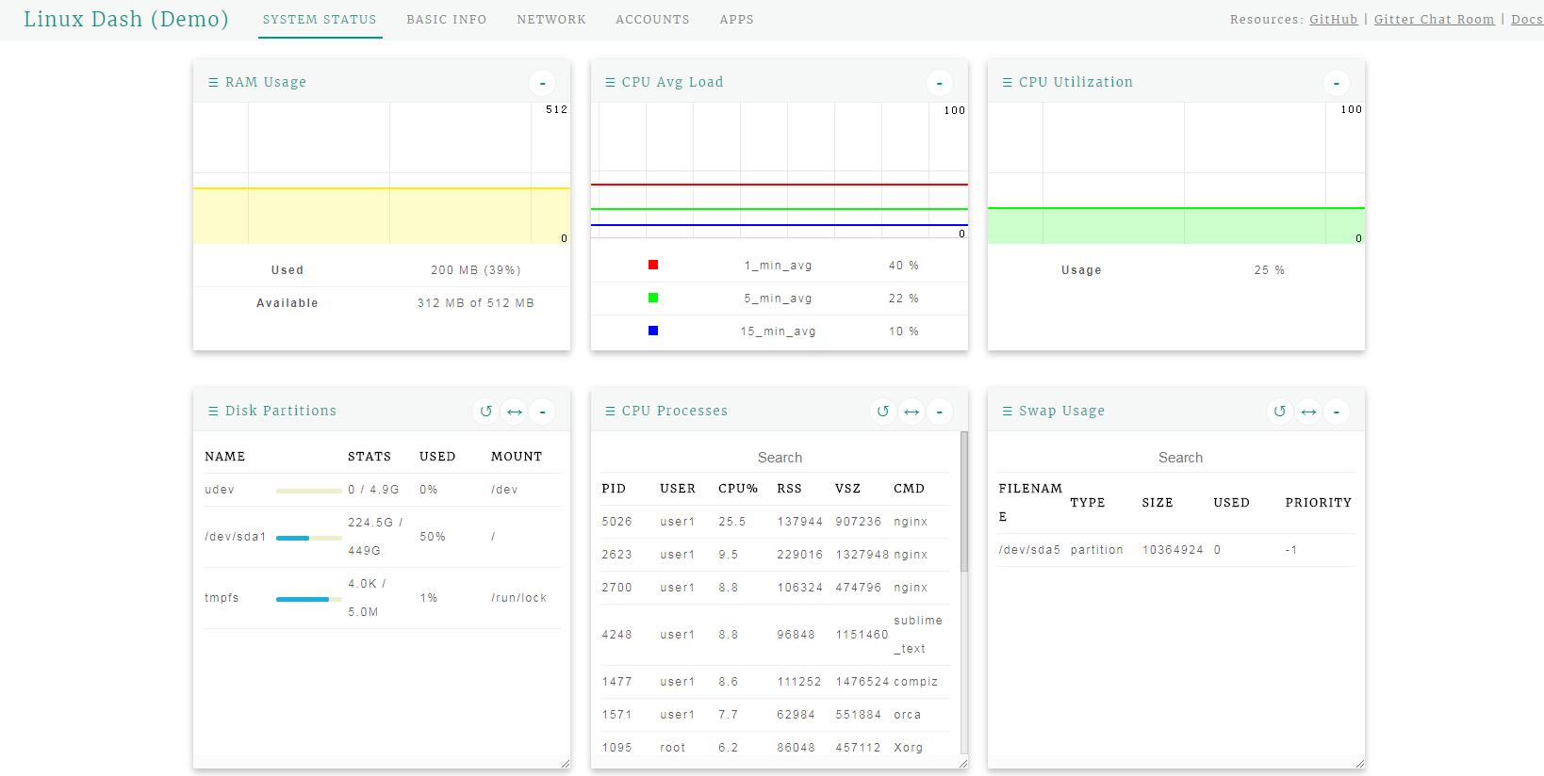Viewport: 1544px width, 776px height.
Task: Open the Basic Info tab
Action: pyautogui.click(x=447, y=20)
